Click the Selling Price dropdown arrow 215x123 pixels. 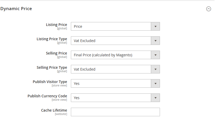[155, 55]
